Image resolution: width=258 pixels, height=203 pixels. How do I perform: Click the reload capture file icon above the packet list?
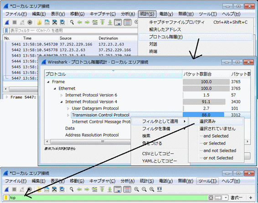pos(62,22)
